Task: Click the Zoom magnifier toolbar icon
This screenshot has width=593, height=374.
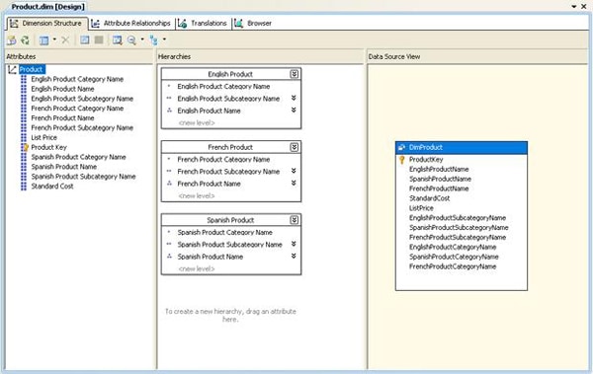Action: tap(131, 40)
